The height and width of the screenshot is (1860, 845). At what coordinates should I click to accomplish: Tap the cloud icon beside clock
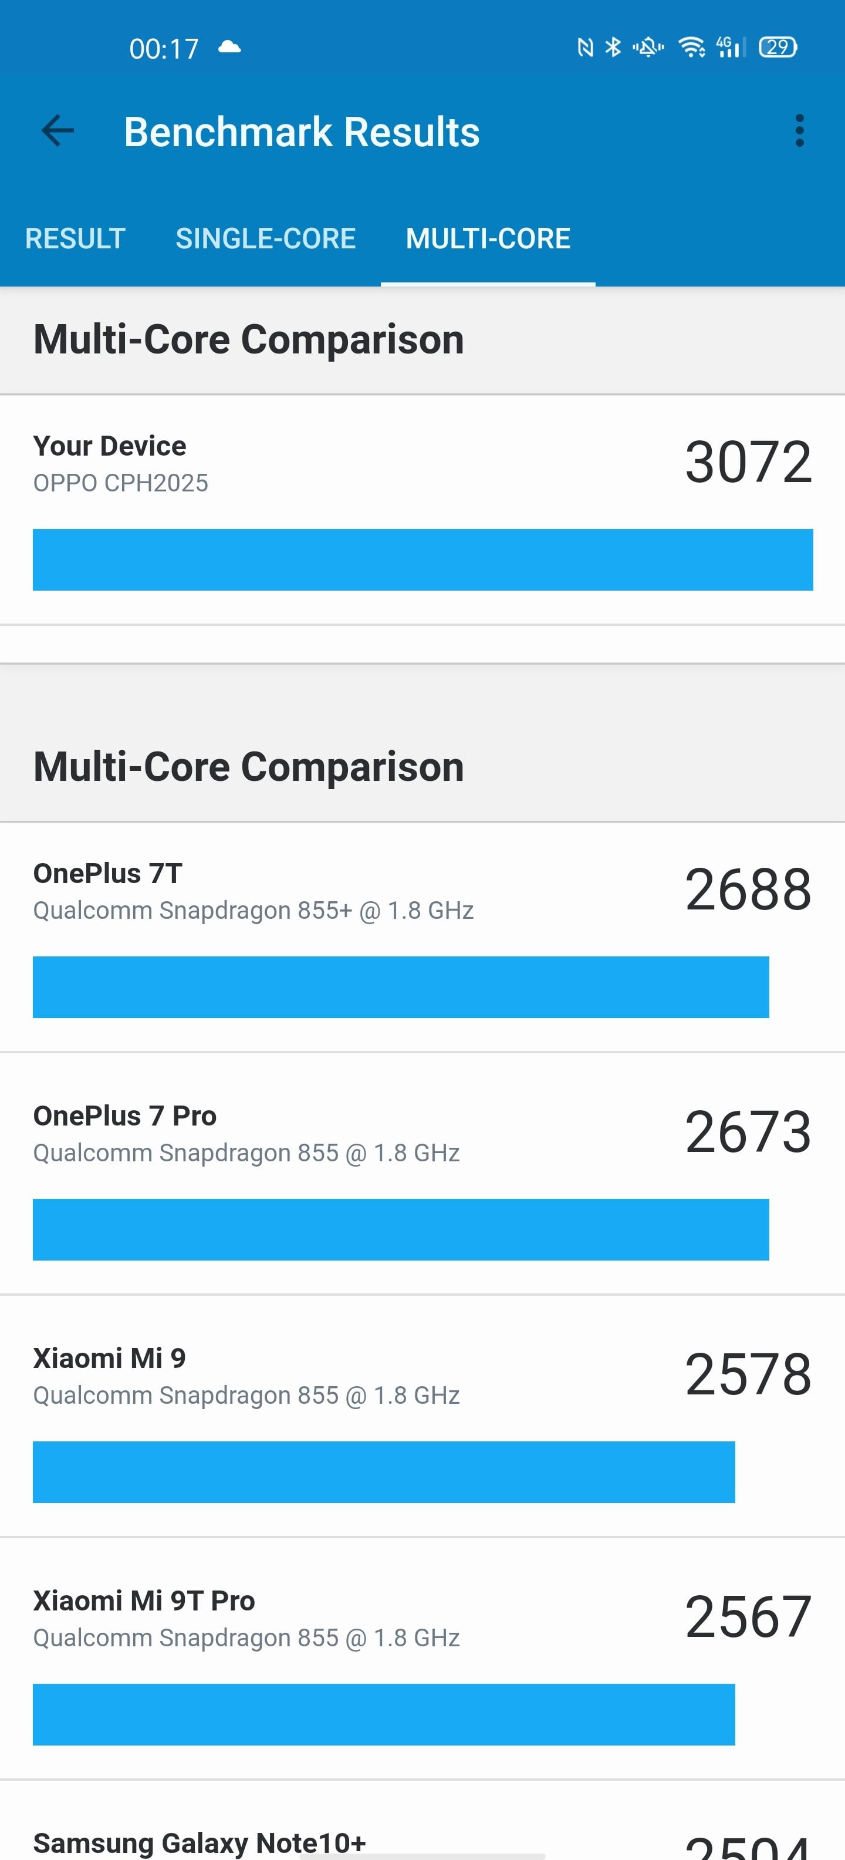[229, 48]
